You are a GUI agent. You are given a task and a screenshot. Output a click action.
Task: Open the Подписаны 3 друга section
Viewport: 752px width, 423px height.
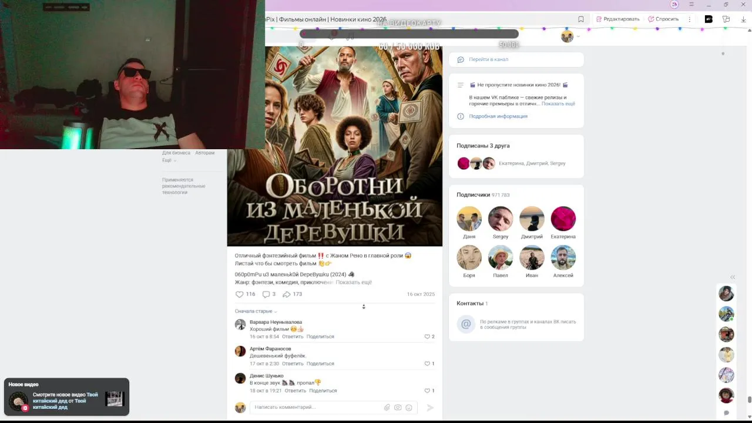click(x=483, y=146)
